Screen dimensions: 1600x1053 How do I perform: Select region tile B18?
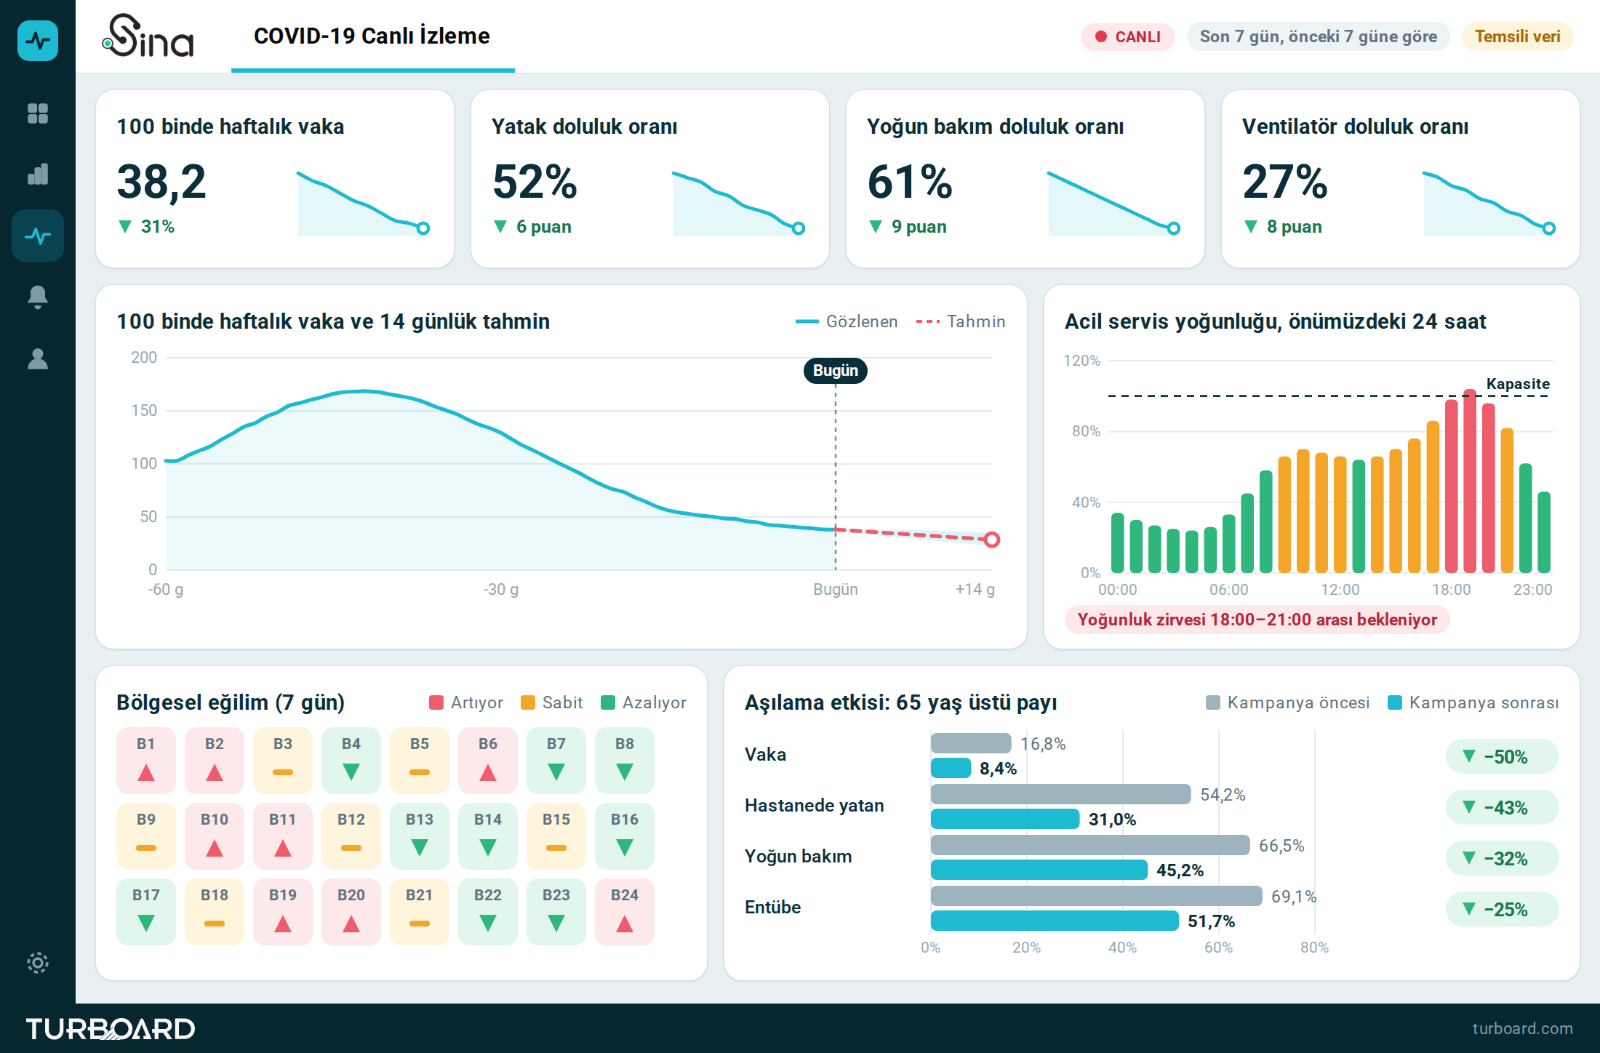coord(215,912)
